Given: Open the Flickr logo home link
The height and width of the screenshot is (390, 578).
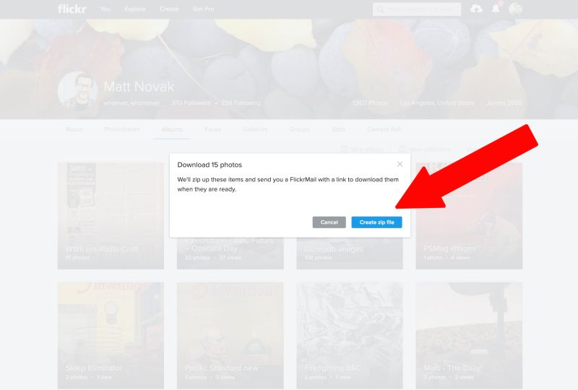Looking at the screenshot, I should click(x=72, y=9).
